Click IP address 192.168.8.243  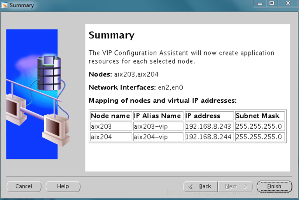(x=209, y=126)
